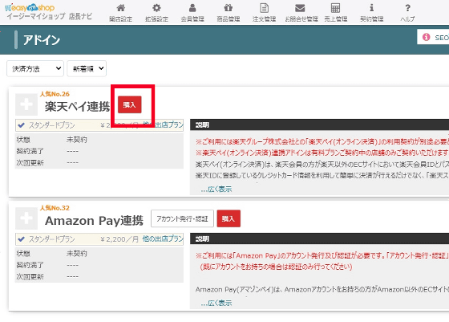Click 未契約 status in 楽天ペイ連携 card
449x322 pixels.
76,140
